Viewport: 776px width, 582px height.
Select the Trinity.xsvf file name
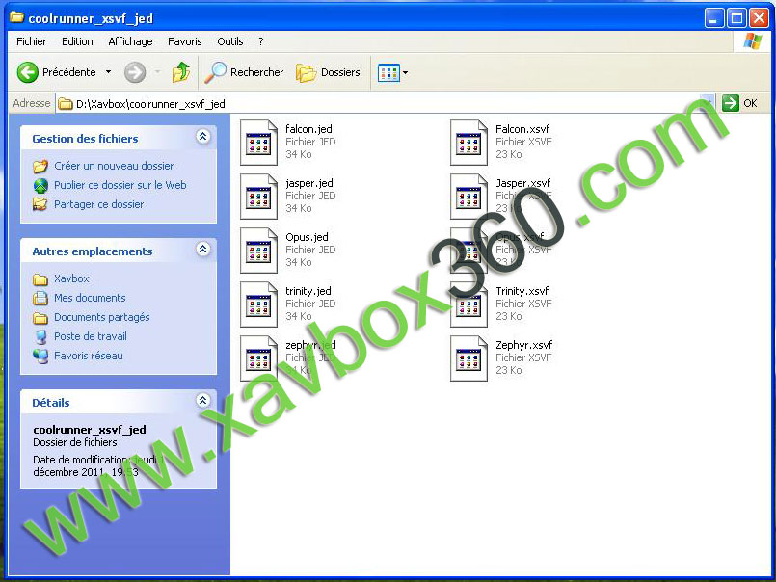click(x=522, y=291)
